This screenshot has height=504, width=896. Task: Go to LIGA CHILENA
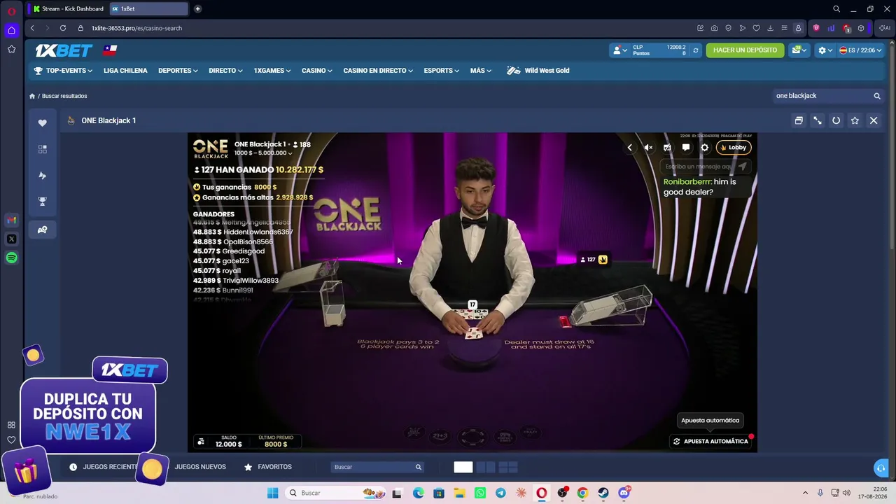click(x=125, y=71)
